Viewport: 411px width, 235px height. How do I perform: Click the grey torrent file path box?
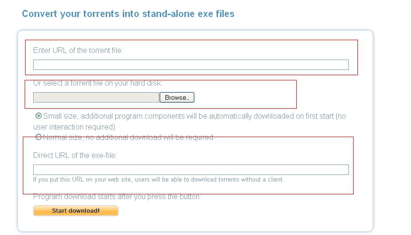96,97
